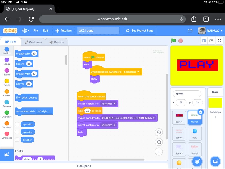Zoom out the code workspace
The image size is (225, 169).
coord(159,142)
